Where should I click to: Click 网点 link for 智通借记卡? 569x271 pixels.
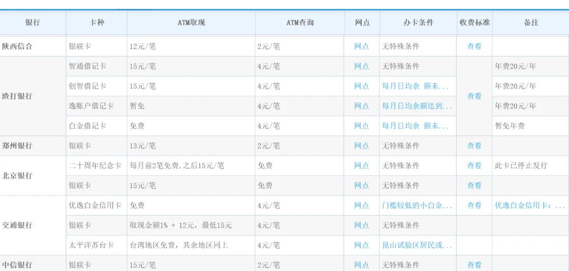point(361,66)
